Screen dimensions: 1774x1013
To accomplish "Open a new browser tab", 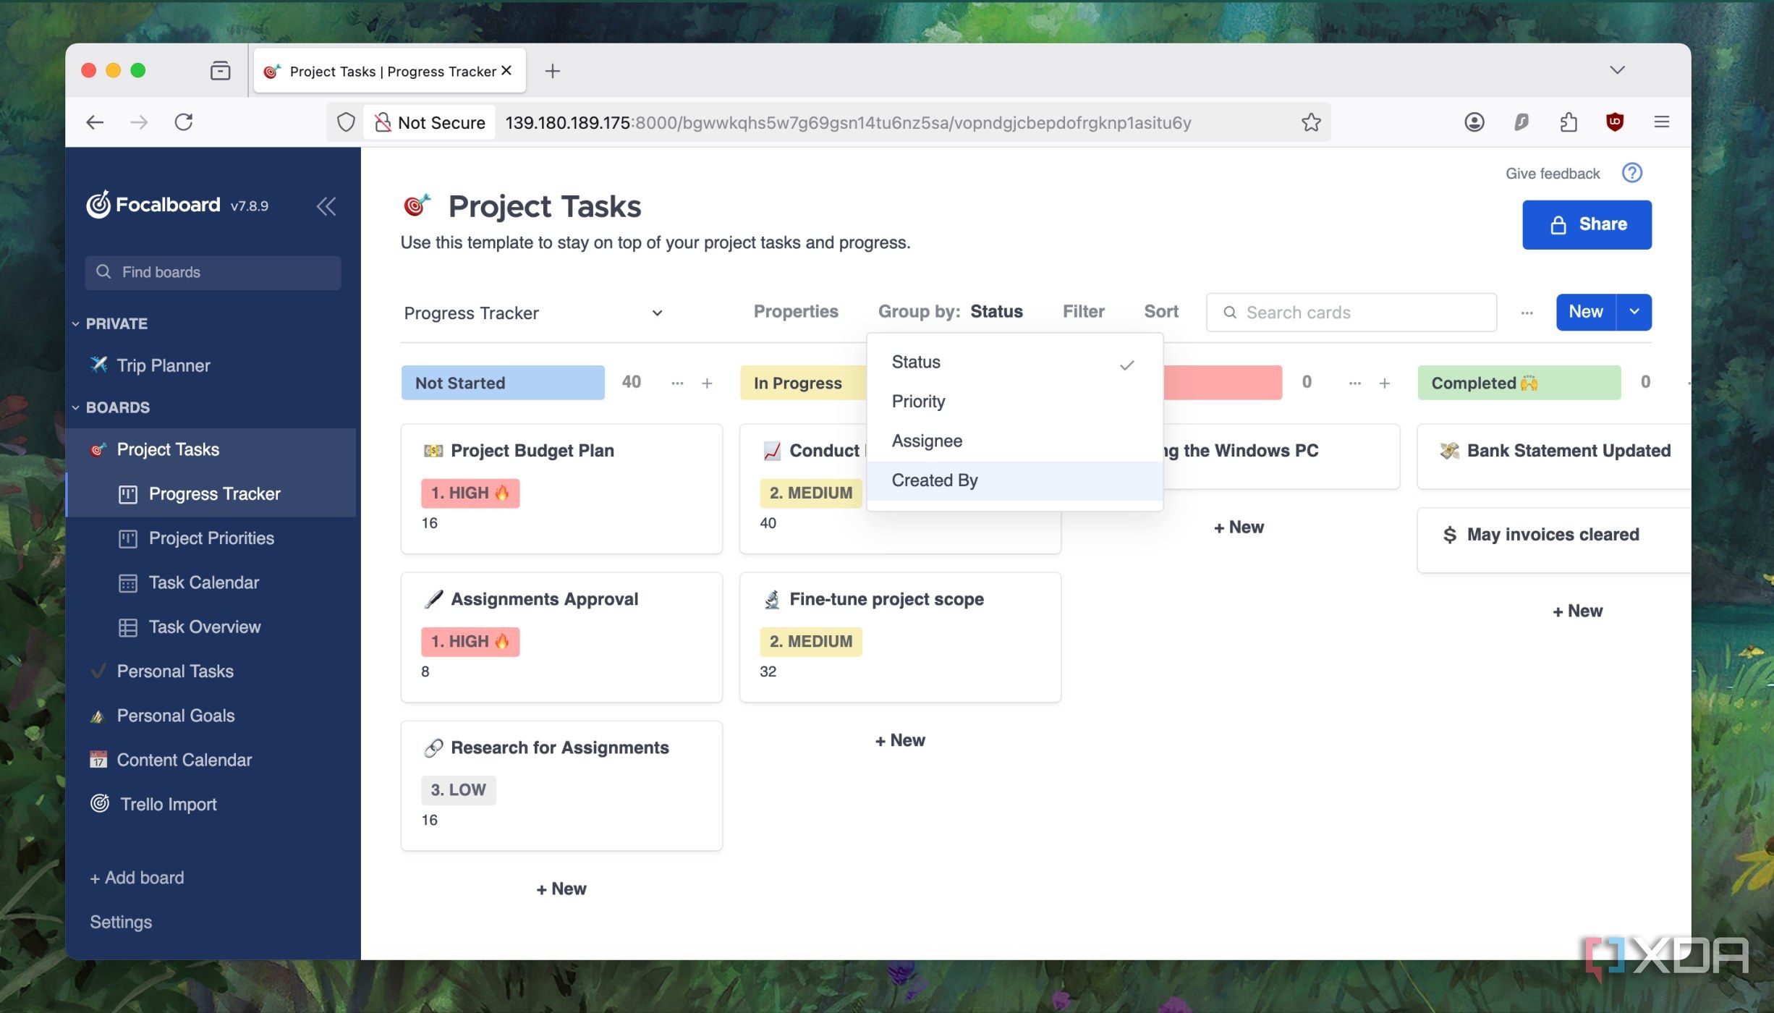I will [x=552, y=71].
